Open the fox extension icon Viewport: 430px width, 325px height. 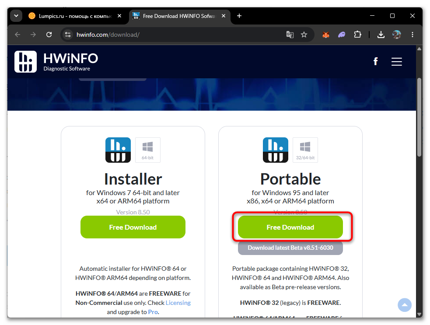click(326, 35)
